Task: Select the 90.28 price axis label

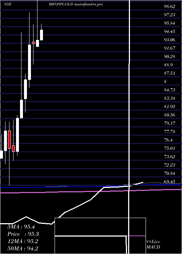Action: 170,57
